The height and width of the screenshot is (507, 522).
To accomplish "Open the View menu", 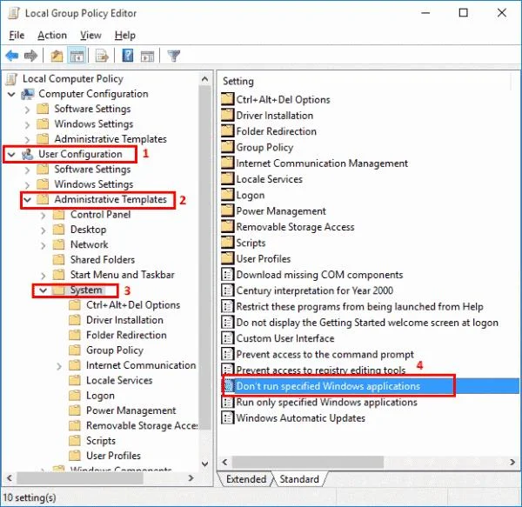I will (90, 36).
